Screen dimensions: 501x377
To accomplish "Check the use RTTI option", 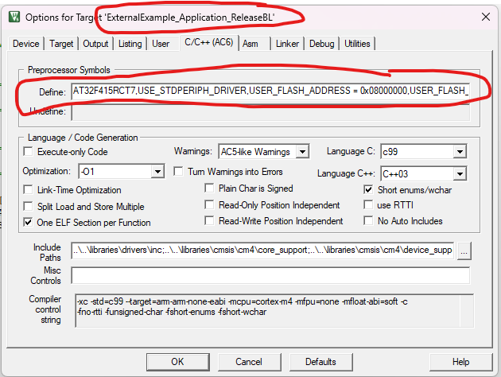I will [x=369, y=205].
